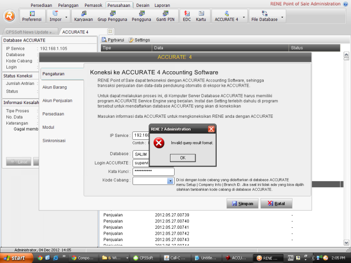Select Persediaan in the dialog sidebar
Image resolution: width=351 pixels, height=263 pixels.
point(53,114)
